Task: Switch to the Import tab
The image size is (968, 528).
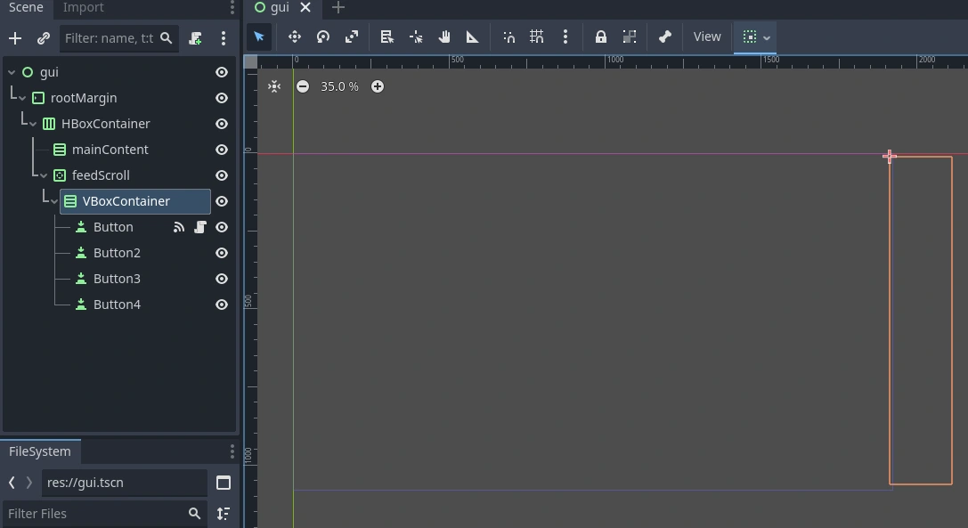Action: (83, 8)
